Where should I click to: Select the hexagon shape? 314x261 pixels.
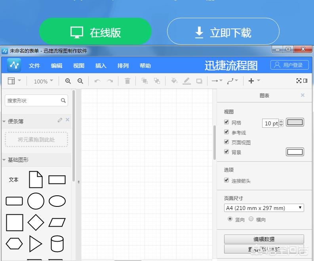tap(14, 244)
